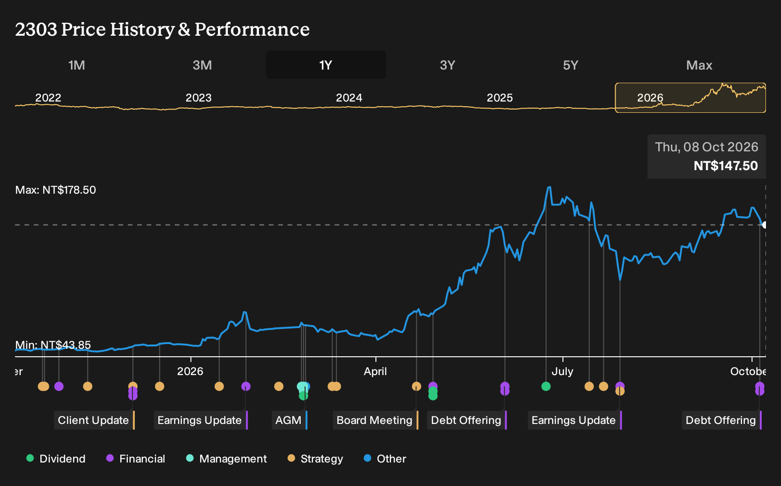Open the Debt Offering label after April

(x=467, y=420)
